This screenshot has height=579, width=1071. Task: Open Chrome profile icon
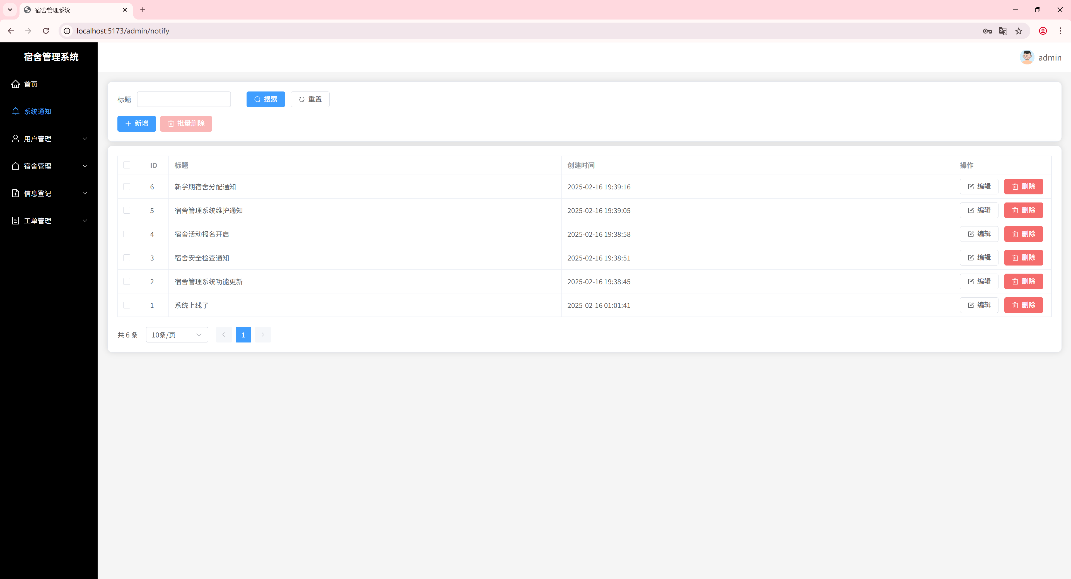(x=1043, y=31)
